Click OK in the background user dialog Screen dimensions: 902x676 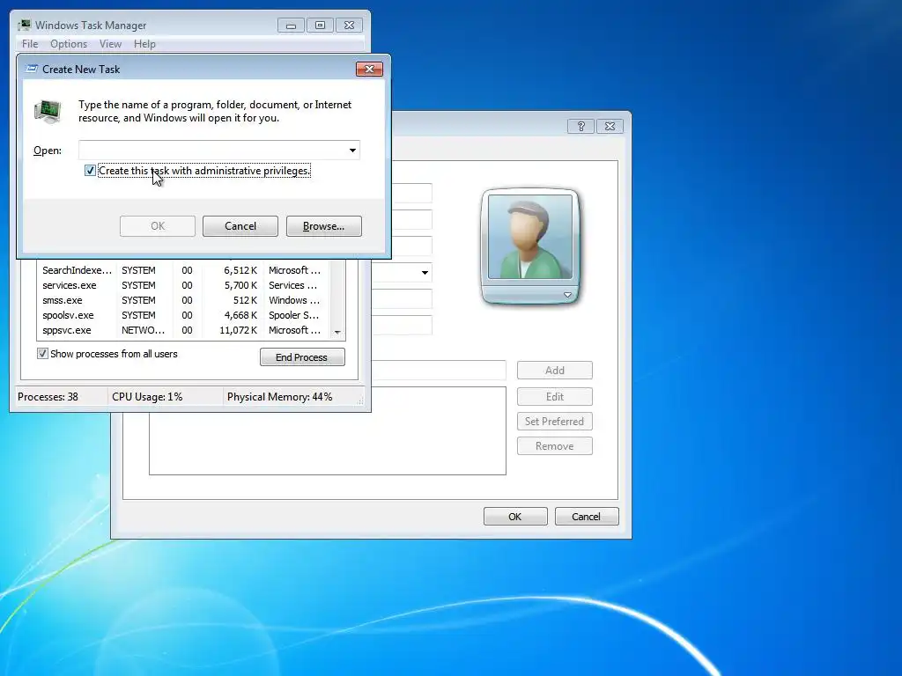[515, 516]
